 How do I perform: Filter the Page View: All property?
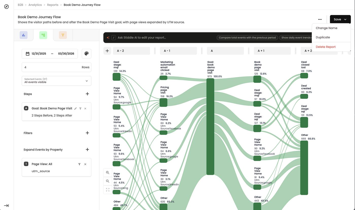[x=79, y=164]
